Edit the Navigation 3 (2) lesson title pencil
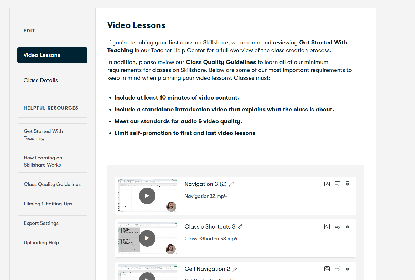415x280 pixels. point(231,184)
